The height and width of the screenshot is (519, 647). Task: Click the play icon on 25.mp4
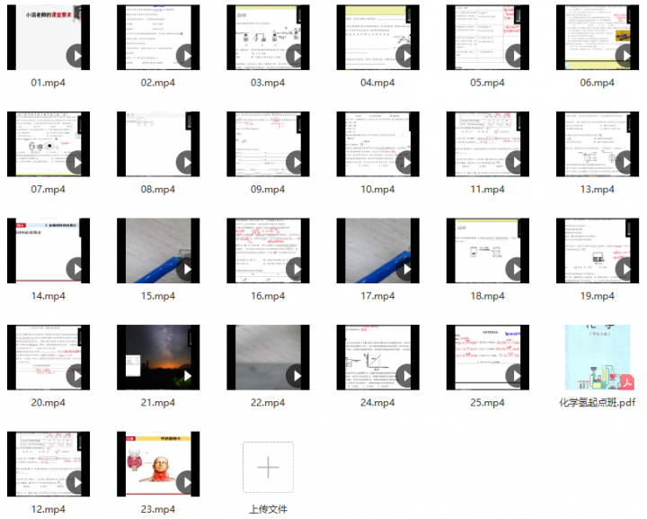click(516, 376)
